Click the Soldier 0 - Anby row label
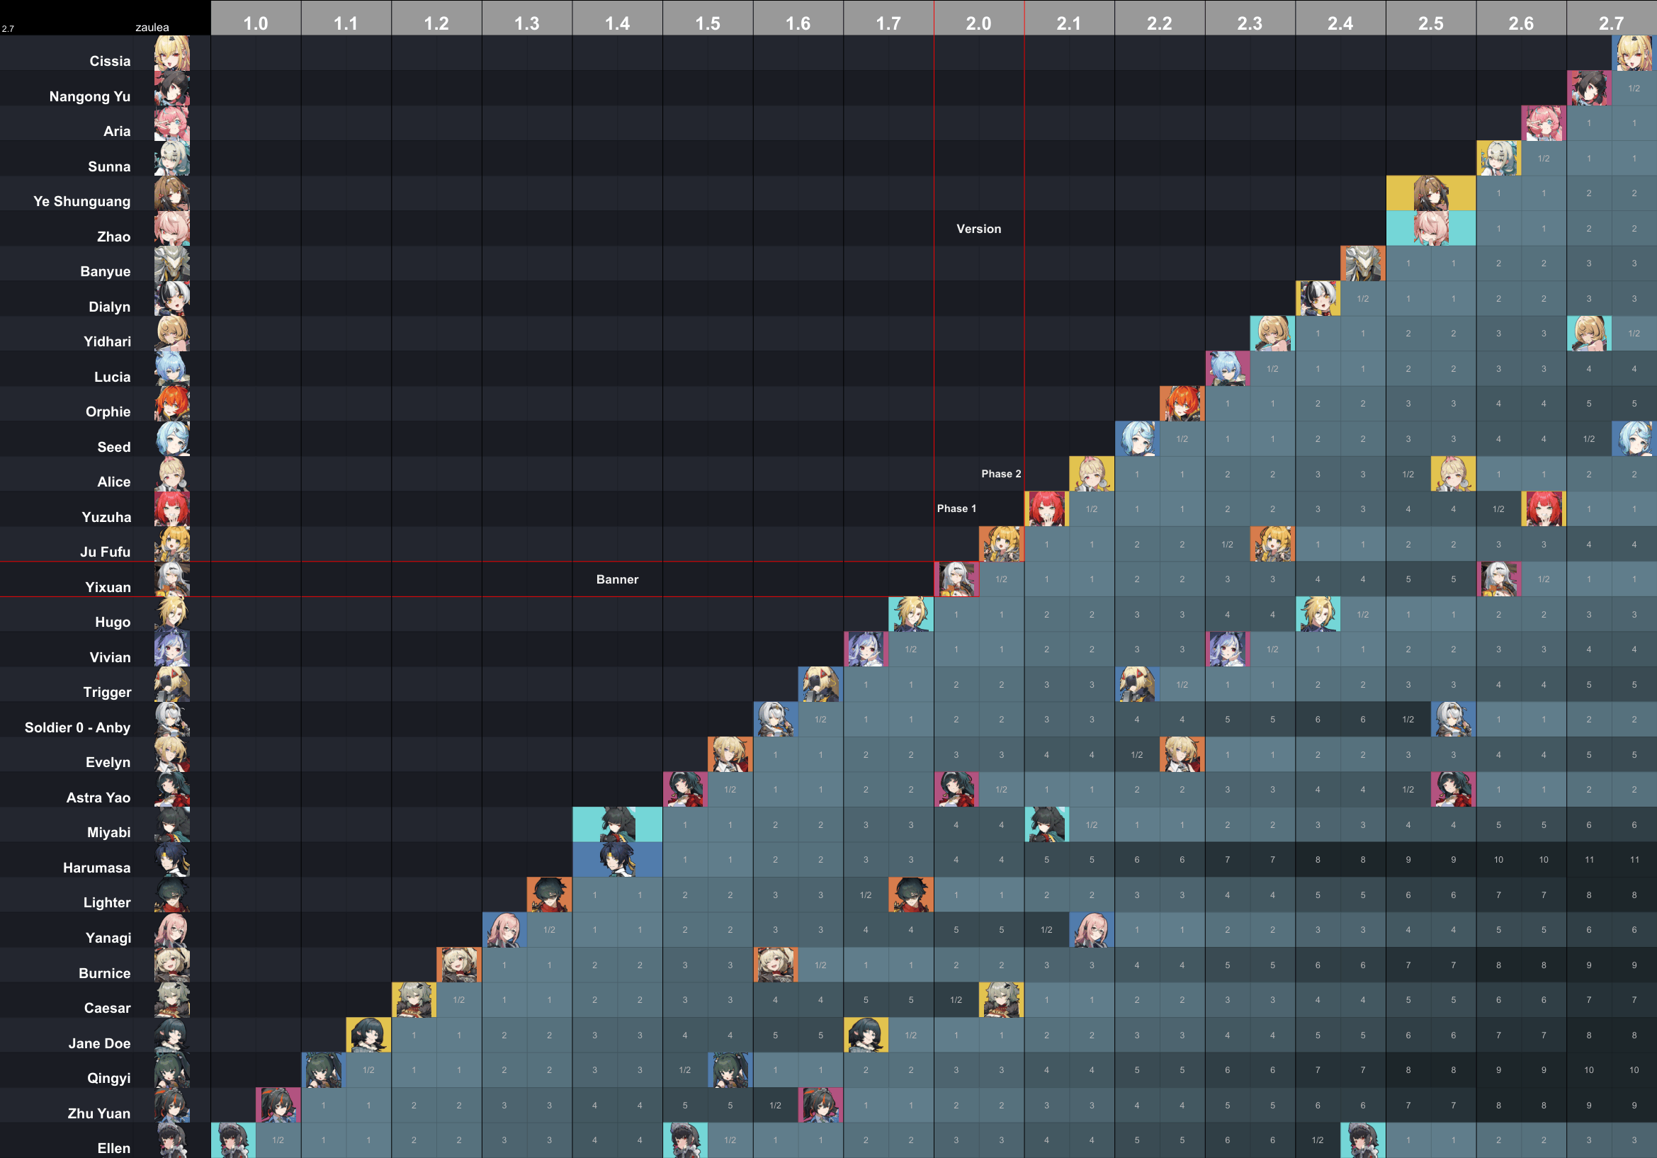The height and width of the screenshot is (1158, 1657). pos(77,727)
